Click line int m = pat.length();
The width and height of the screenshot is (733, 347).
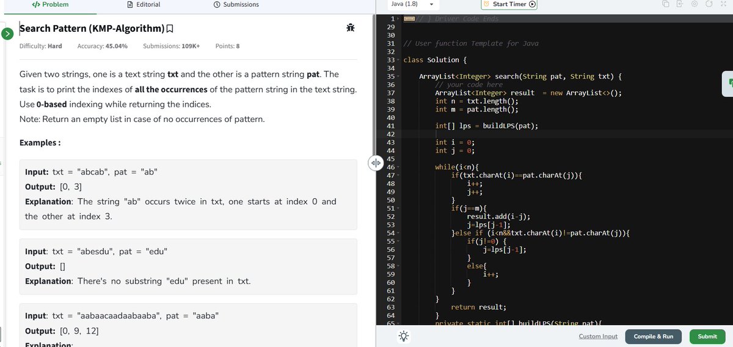pos(476,110)
